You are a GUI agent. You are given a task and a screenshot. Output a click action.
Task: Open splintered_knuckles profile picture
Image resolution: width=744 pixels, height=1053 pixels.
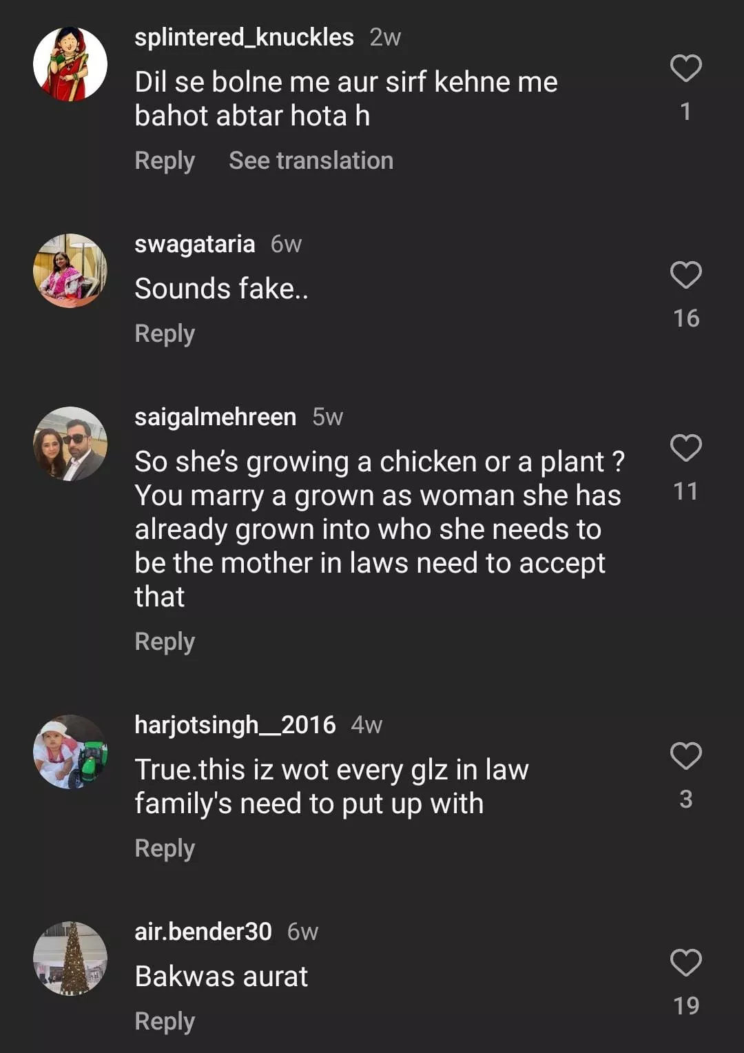[70, 64]
